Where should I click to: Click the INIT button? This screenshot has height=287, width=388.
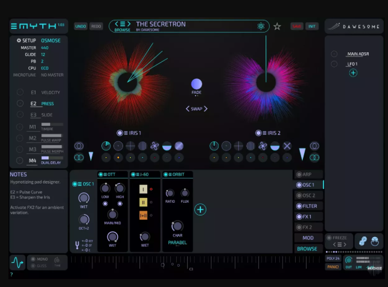(312, 26)
